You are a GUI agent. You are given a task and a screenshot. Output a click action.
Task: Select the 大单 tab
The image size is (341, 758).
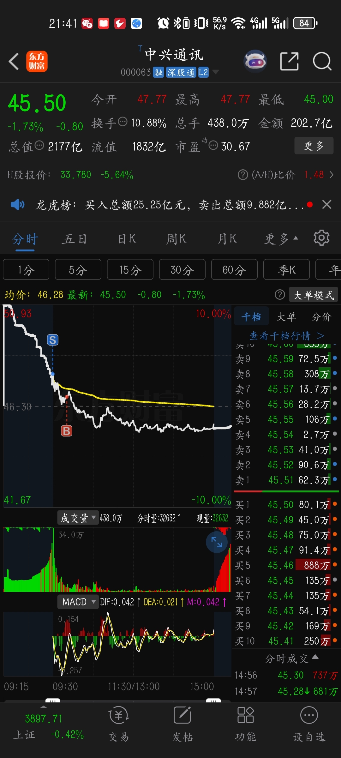287,317
